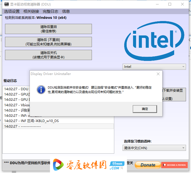
Task: Click the Intel logo image
Action: click(x=154, y=41)
